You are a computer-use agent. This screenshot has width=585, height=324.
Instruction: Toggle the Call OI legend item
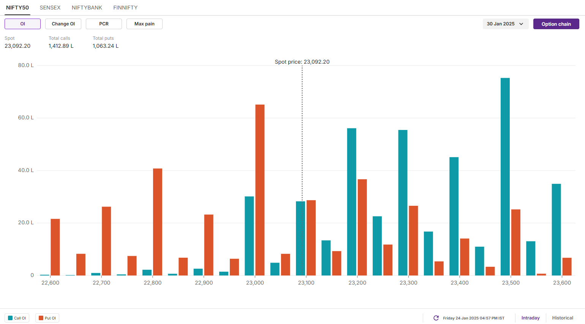tap(17, 318)
